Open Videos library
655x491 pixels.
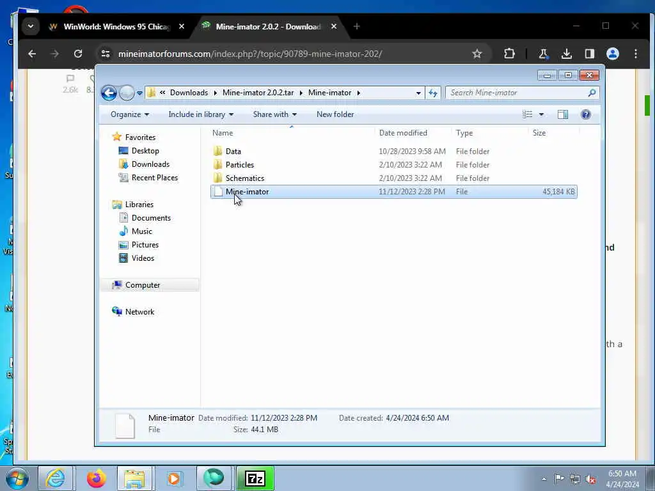(143, 258)
